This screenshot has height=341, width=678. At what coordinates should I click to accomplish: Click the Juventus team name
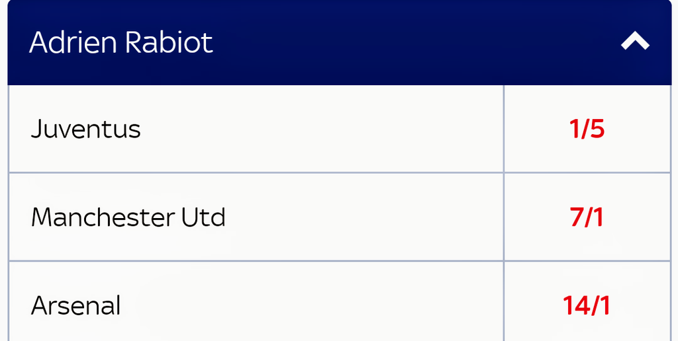click(86, 130)
